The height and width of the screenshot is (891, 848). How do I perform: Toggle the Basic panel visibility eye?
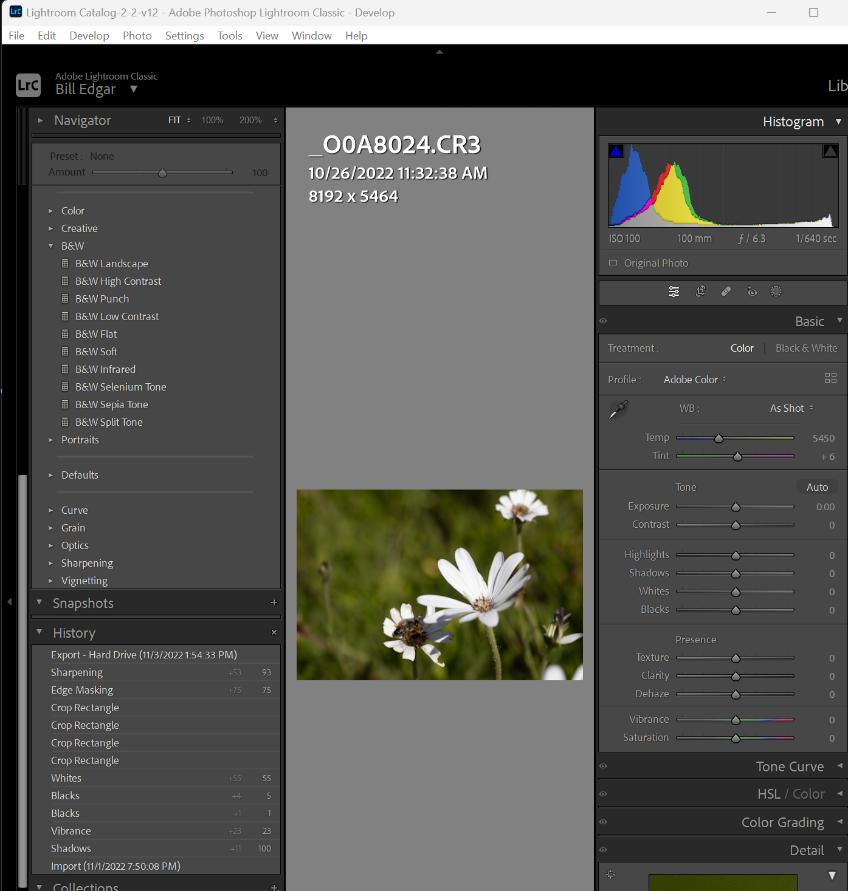603,321
